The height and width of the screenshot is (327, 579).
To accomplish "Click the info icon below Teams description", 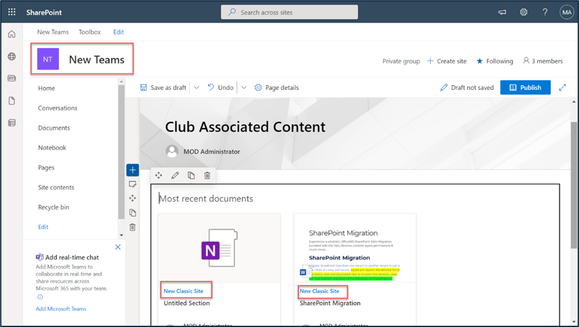I will coord(40,297).
